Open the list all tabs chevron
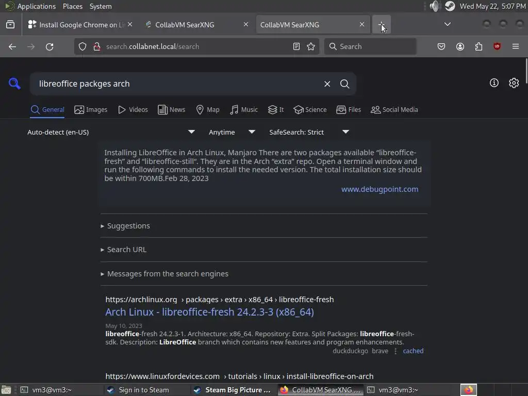 447,24
